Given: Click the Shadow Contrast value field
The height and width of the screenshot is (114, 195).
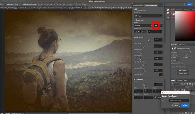Looking at the screenshot, I should point(158,40).
